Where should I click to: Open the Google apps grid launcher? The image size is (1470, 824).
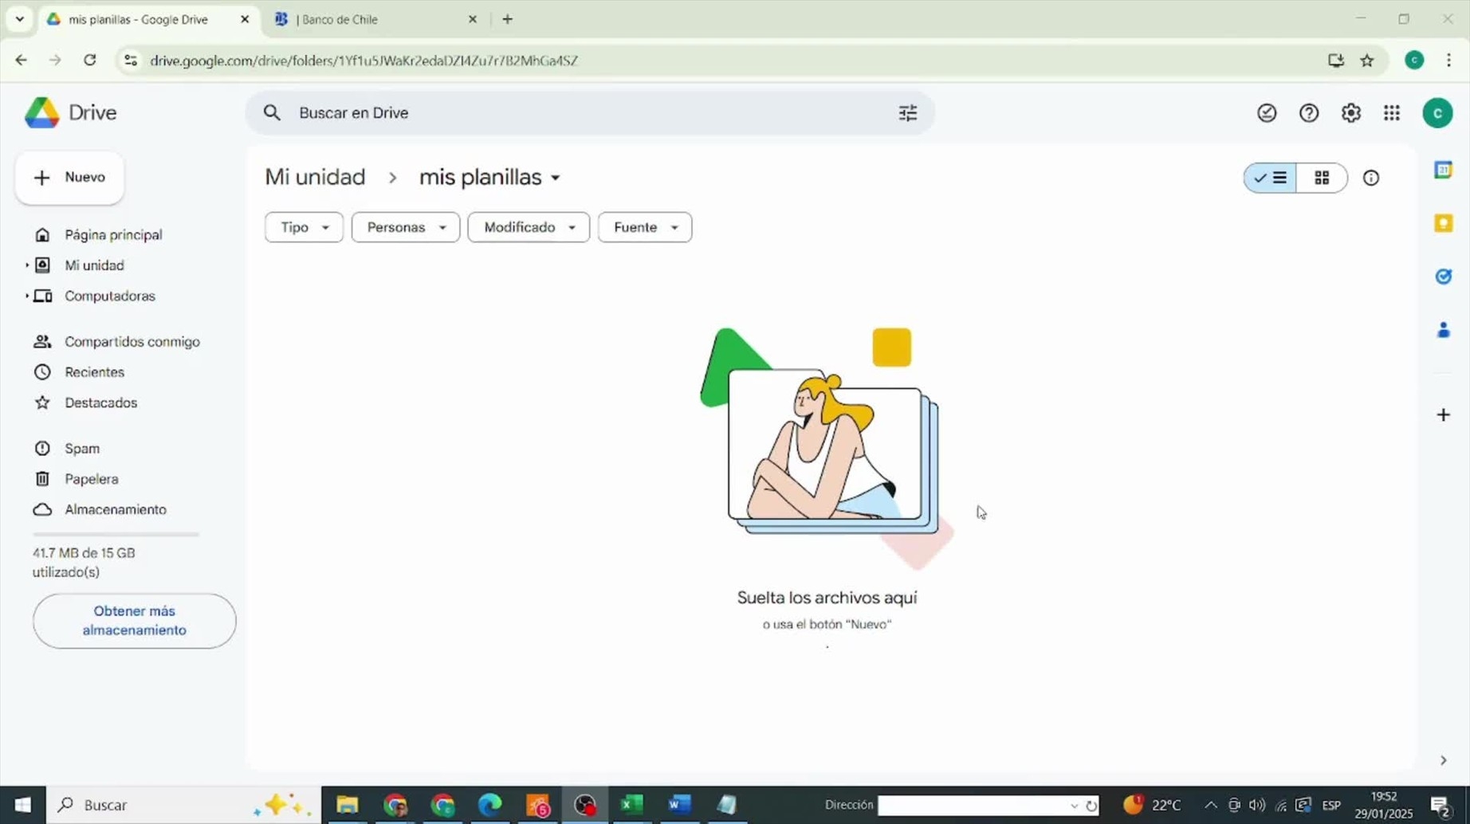[1392, 113]
